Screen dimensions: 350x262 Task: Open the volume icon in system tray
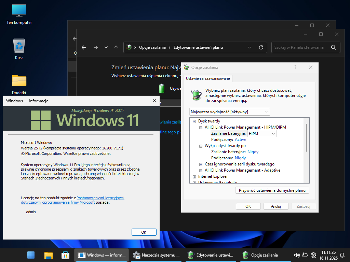(297, 255)
